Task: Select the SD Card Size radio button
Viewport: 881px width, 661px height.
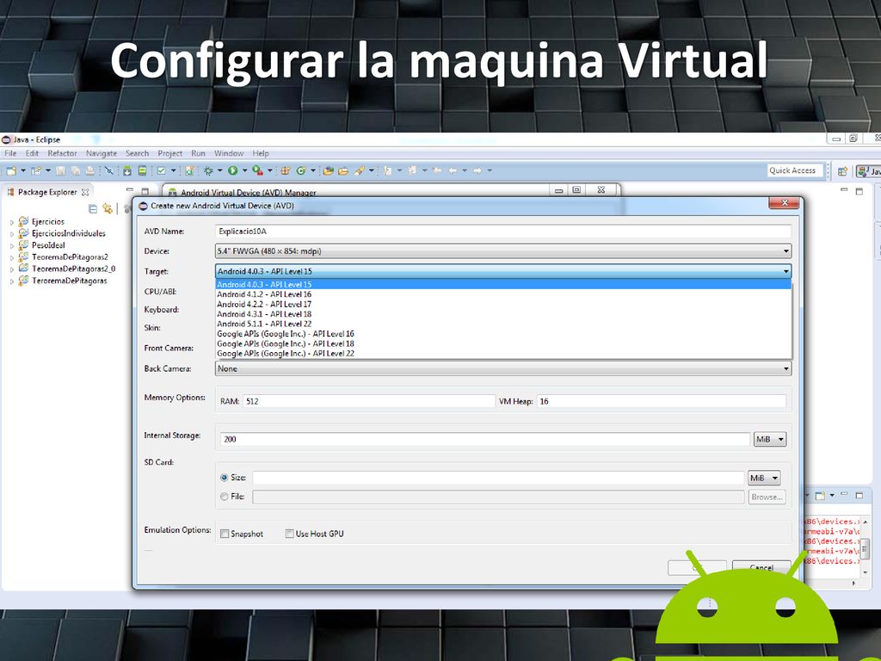Action: tap(225, 478)
